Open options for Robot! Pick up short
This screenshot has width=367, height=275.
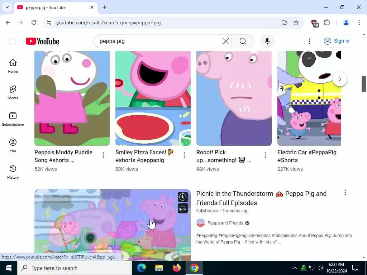point(265,155)
